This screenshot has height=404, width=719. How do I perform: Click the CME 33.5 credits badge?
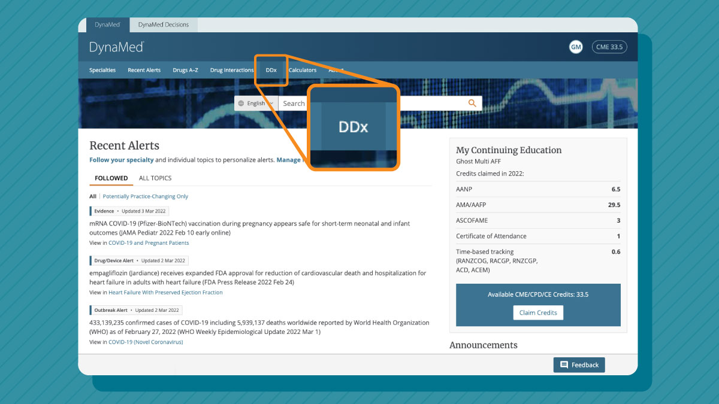609,47
